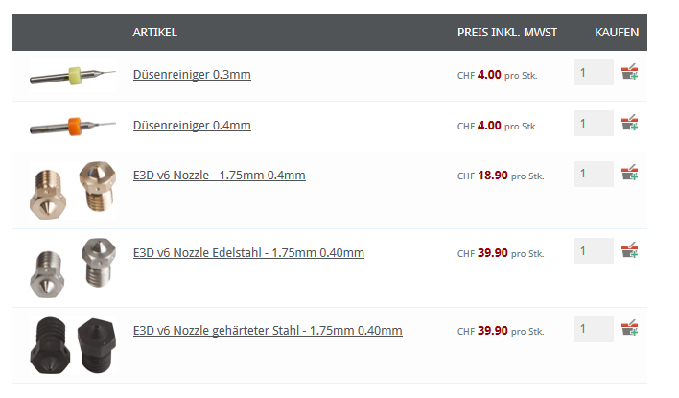Image resolution: width=679 pixels, height=398 pixels.
Task: Click the yellow Düsenreiniger 0.3mm thumbnail
Action: coord(73,76)
